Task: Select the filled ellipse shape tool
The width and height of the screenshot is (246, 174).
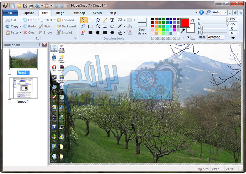Action: pos(112,33)
